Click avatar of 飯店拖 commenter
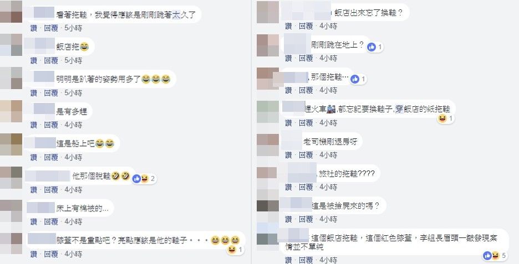 point(11,45)
